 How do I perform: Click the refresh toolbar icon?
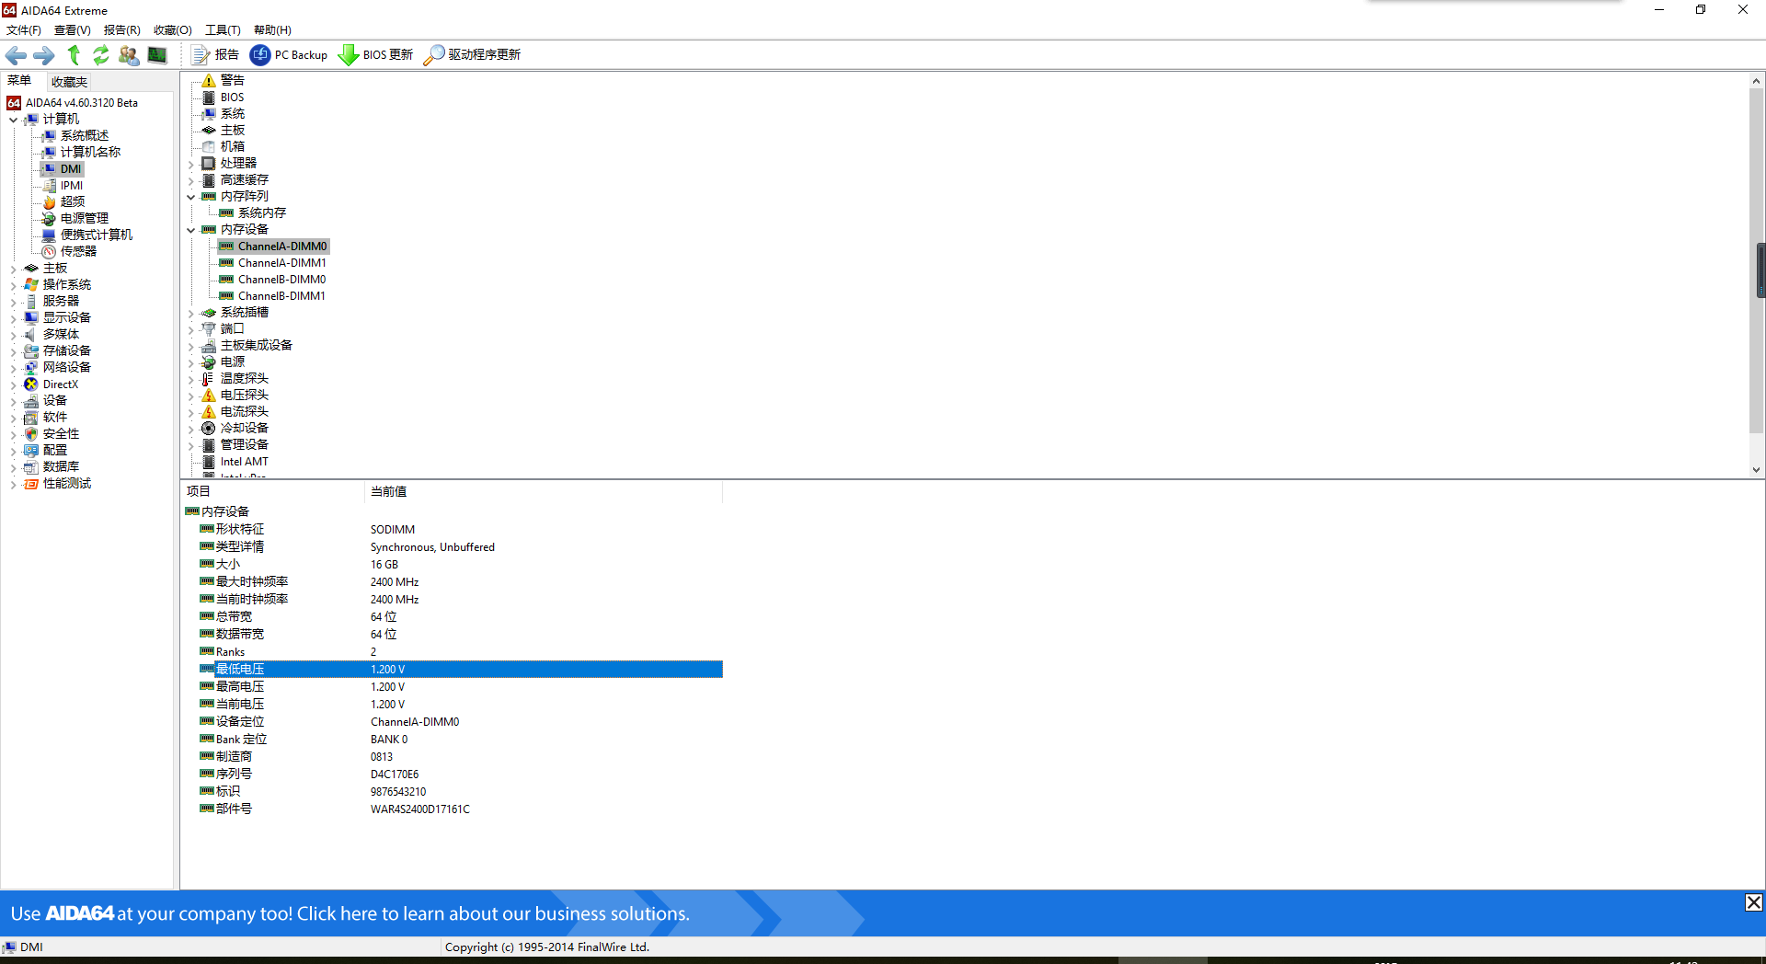point(101,55)
